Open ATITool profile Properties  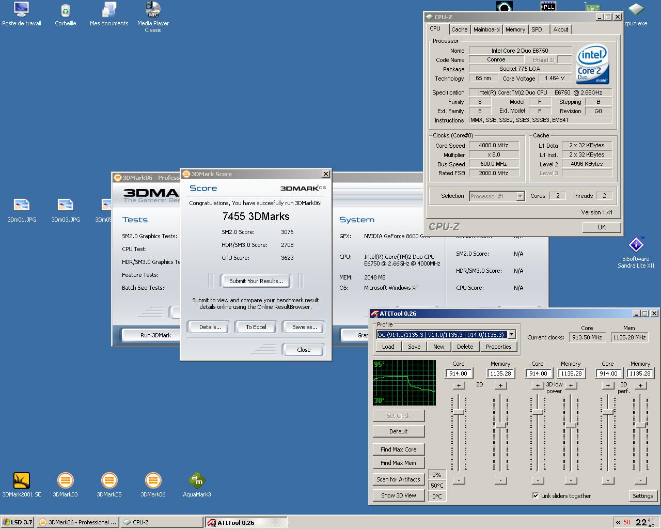pos(498,347)
